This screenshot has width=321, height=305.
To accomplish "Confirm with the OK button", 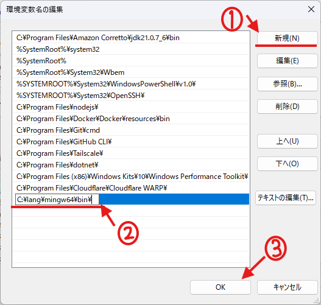I will click(x=220, y=287).
